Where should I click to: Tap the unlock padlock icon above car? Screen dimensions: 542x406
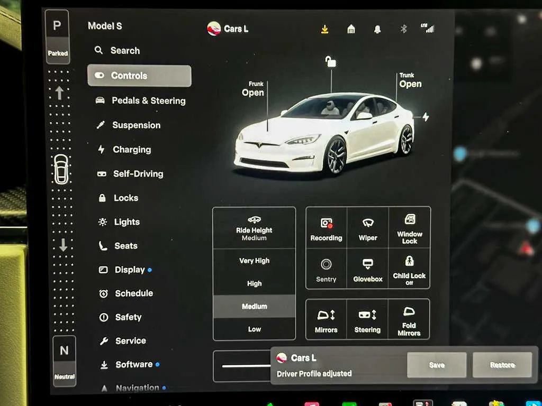[x=330, y=62]
